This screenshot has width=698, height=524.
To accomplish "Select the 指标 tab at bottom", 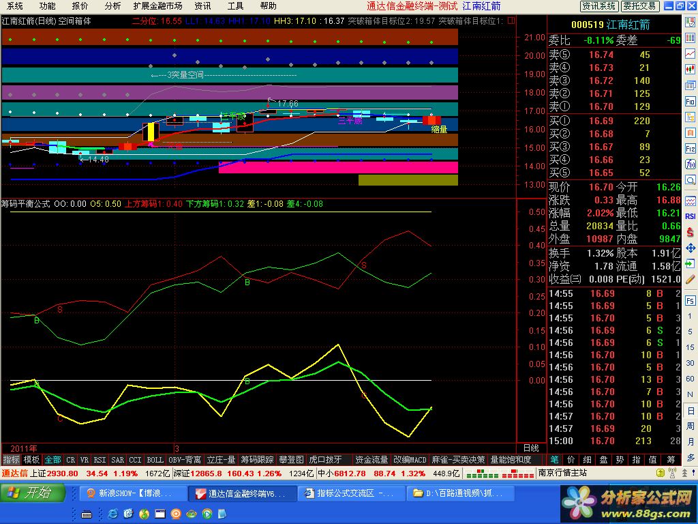I will [11, 459].
